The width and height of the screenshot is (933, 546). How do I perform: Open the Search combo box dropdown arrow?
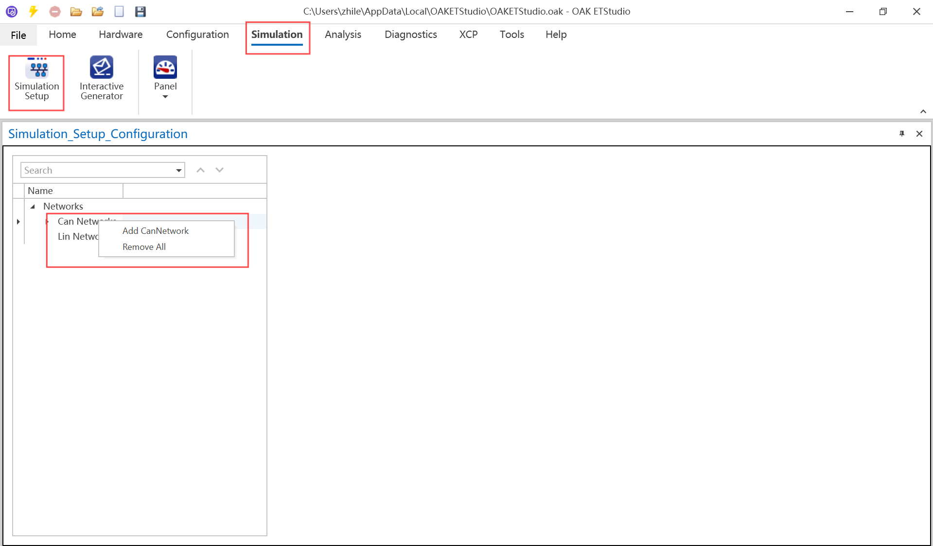[179, 170]
